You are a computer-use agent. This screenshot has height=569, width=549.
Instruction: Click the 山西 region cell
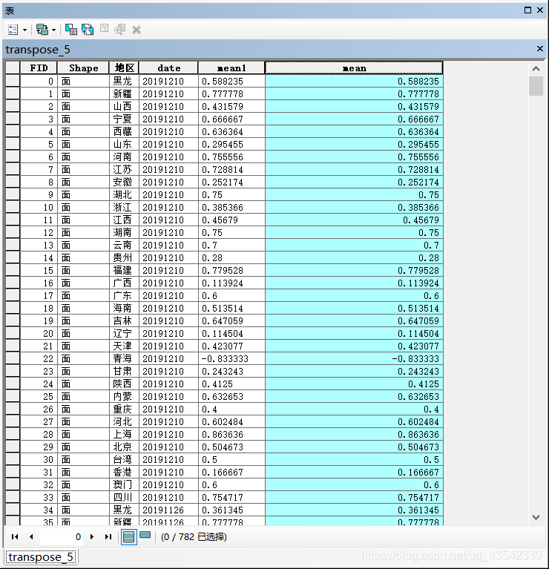(x=124, y=106)
